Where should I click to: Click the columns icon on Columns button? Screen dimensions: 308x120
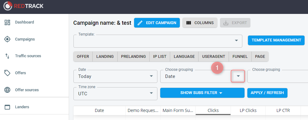tap(189, 23)
